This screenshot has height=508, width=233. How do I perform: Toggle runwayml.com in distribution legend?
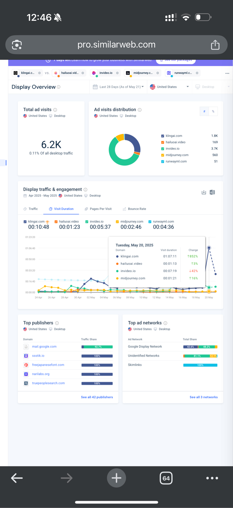(163, 161)
